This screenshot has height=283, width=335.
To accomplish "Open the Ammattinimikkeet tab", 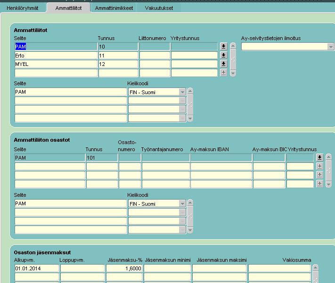I will coord(114,8).
